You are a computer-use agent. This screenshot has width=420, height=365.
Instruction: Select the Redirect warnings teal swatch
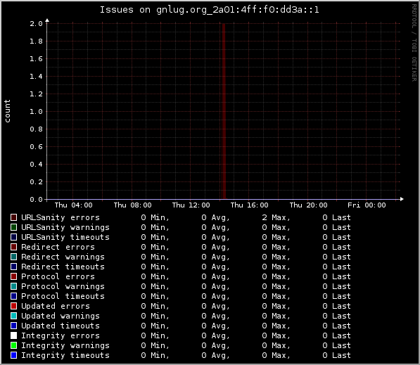13,257
